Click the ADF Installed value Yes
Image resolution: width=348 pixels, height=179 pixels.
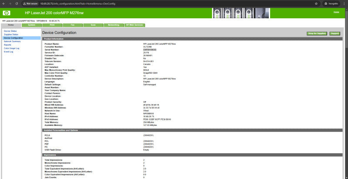145,67
